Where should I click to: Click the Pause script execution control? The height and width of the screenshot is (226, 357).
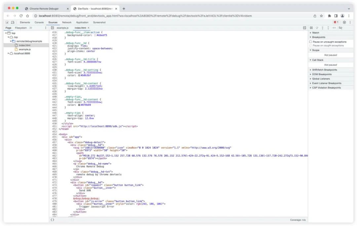tap(311, 28)
